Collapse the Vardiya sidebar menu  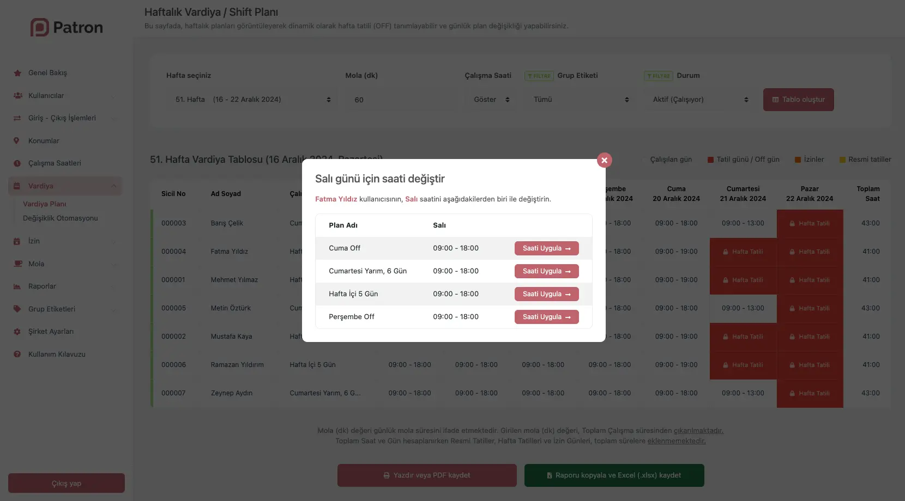point(113,186)
